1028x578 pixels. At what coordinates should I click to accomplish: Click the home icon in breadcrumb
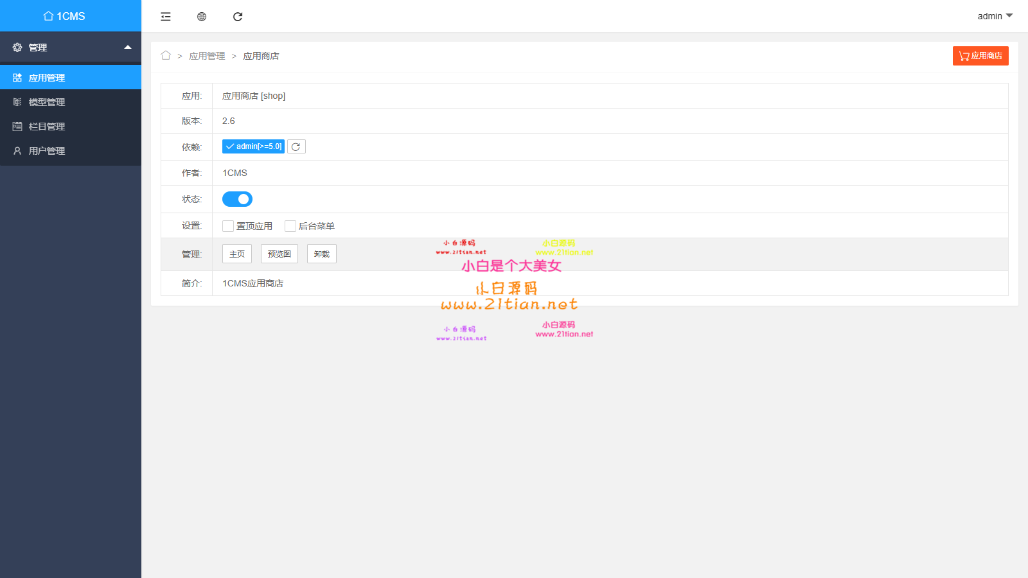click(166, 56)
